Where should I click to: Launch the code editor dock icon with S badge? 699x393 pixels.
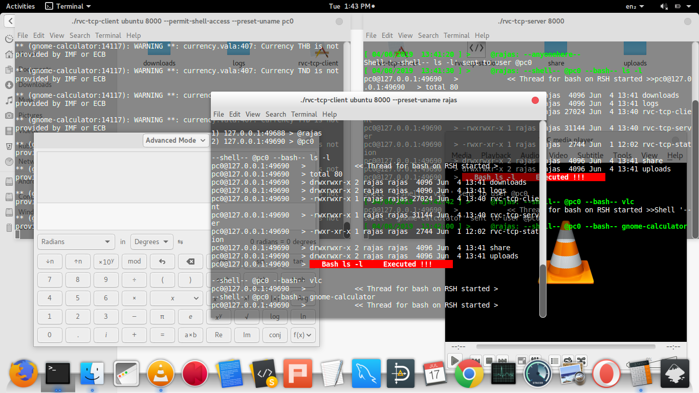264,373
